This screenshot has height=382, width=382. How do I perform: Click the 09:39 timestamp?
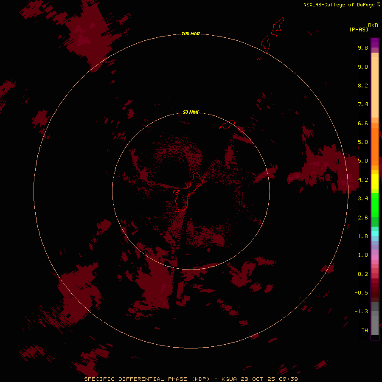(x=289, y=379)
